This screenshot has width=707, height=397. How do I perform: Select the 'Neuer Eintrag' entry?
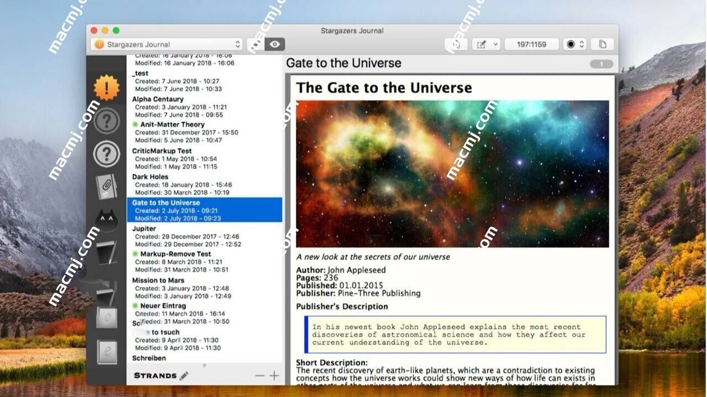[x=204, y=313]
